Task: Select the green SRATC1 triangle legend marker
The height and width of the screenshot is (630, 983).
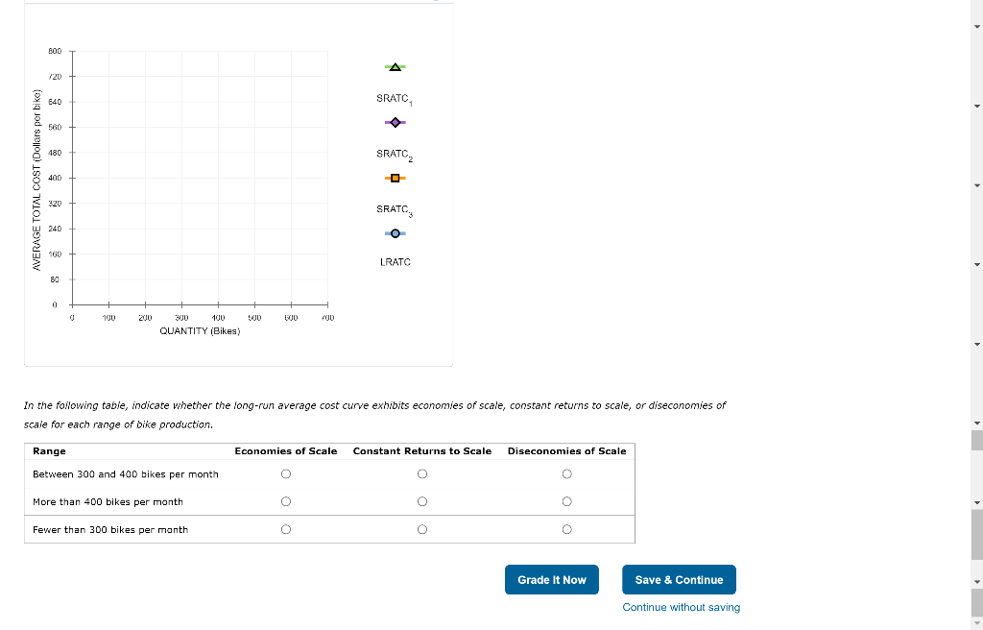Action: click(395, 66)
